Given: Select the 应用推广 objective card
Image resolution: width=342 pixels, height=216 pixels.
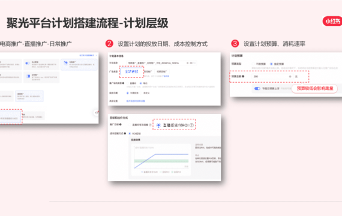Looking at the screenshot, I should (41, 77).
